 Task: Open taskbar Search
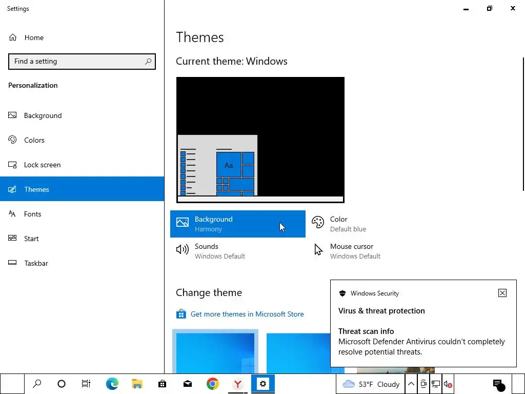[x=37, y=384]
